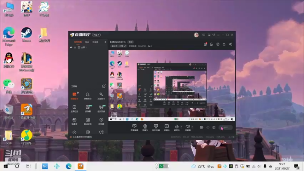
Task: Start recording with the camcorder icon
Action: pos(202,127)
